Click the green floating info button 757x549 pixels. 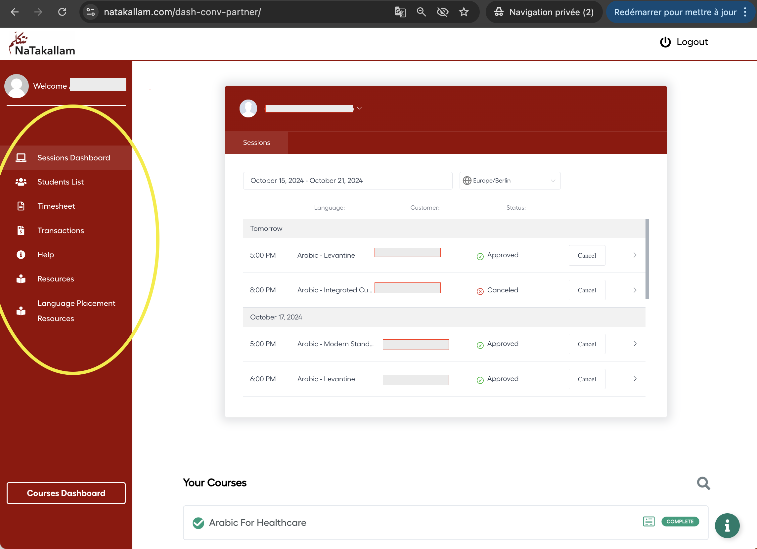coord(727,526)
